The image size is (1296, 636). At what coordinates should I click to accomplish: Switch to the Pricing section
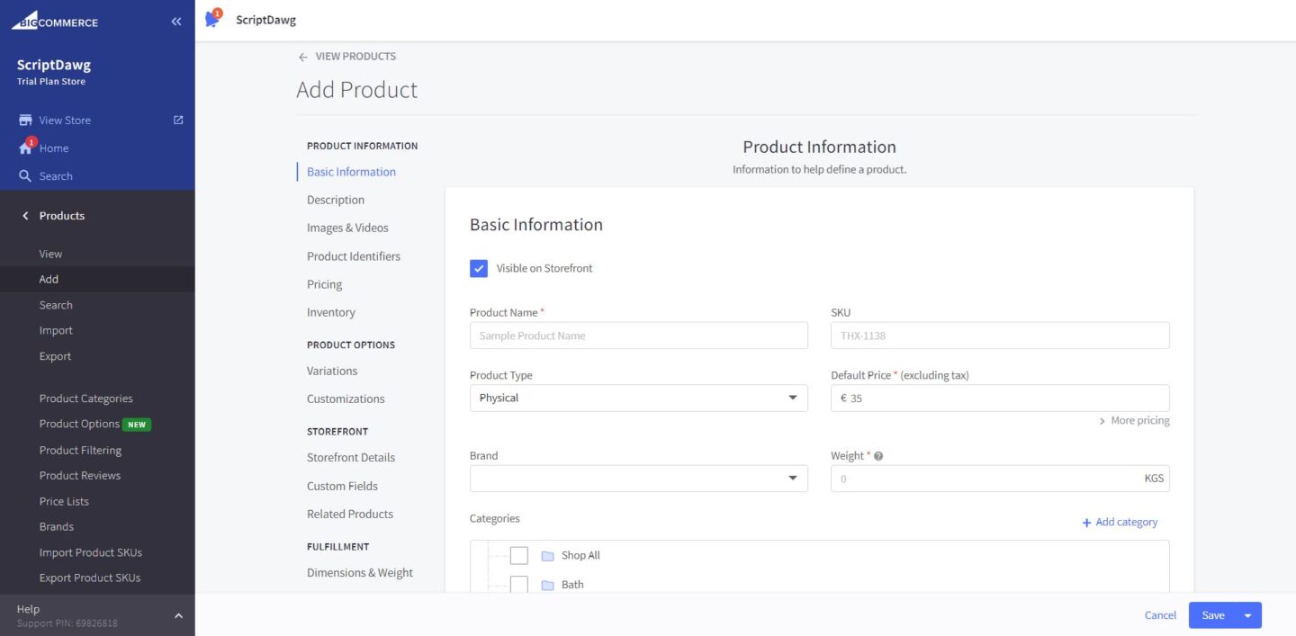324,283
